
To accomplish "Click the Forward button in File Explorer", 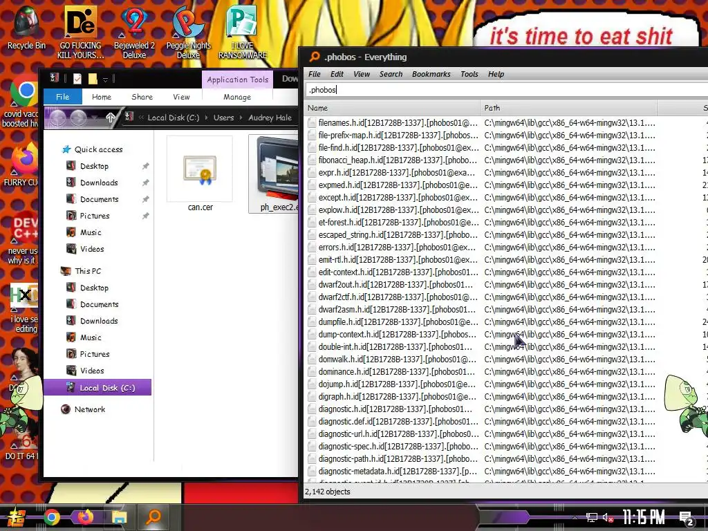I will pyautogui.click(x=79, y=118).
